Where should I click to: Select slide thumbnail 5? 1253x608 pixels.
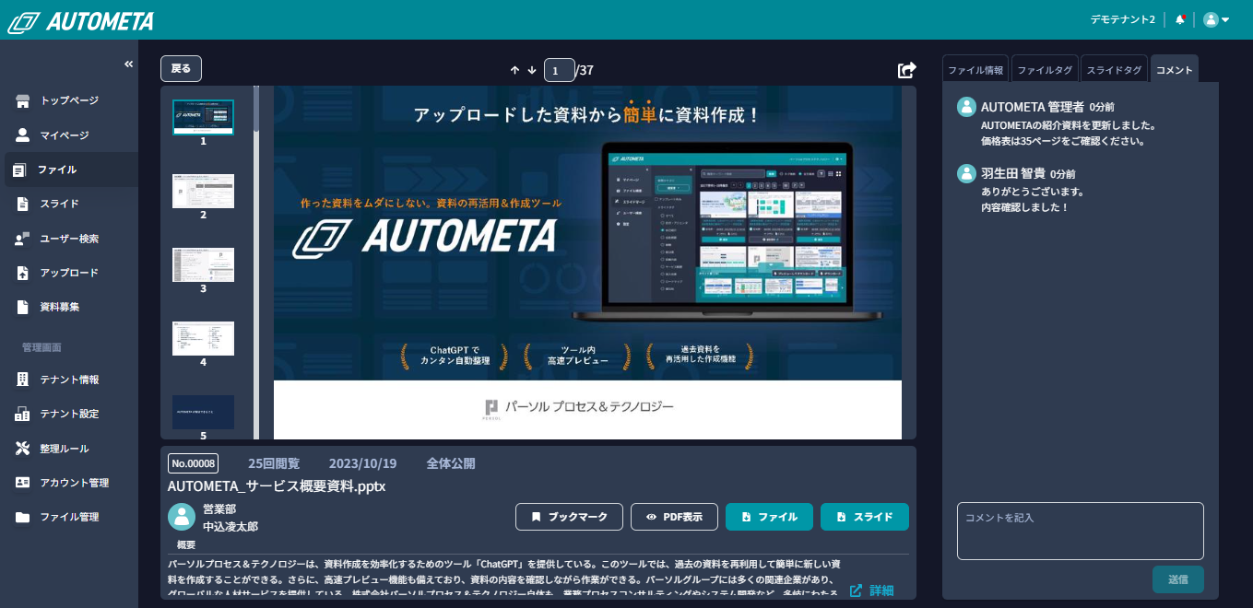tap(203, 412)
